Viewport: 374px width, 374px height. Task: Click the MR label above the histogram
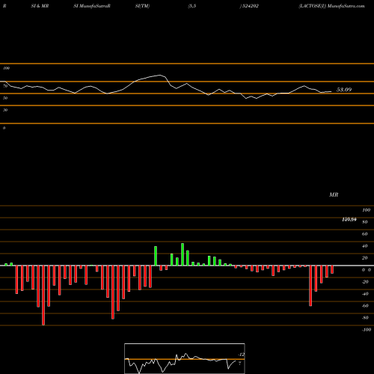pos(334,194)
